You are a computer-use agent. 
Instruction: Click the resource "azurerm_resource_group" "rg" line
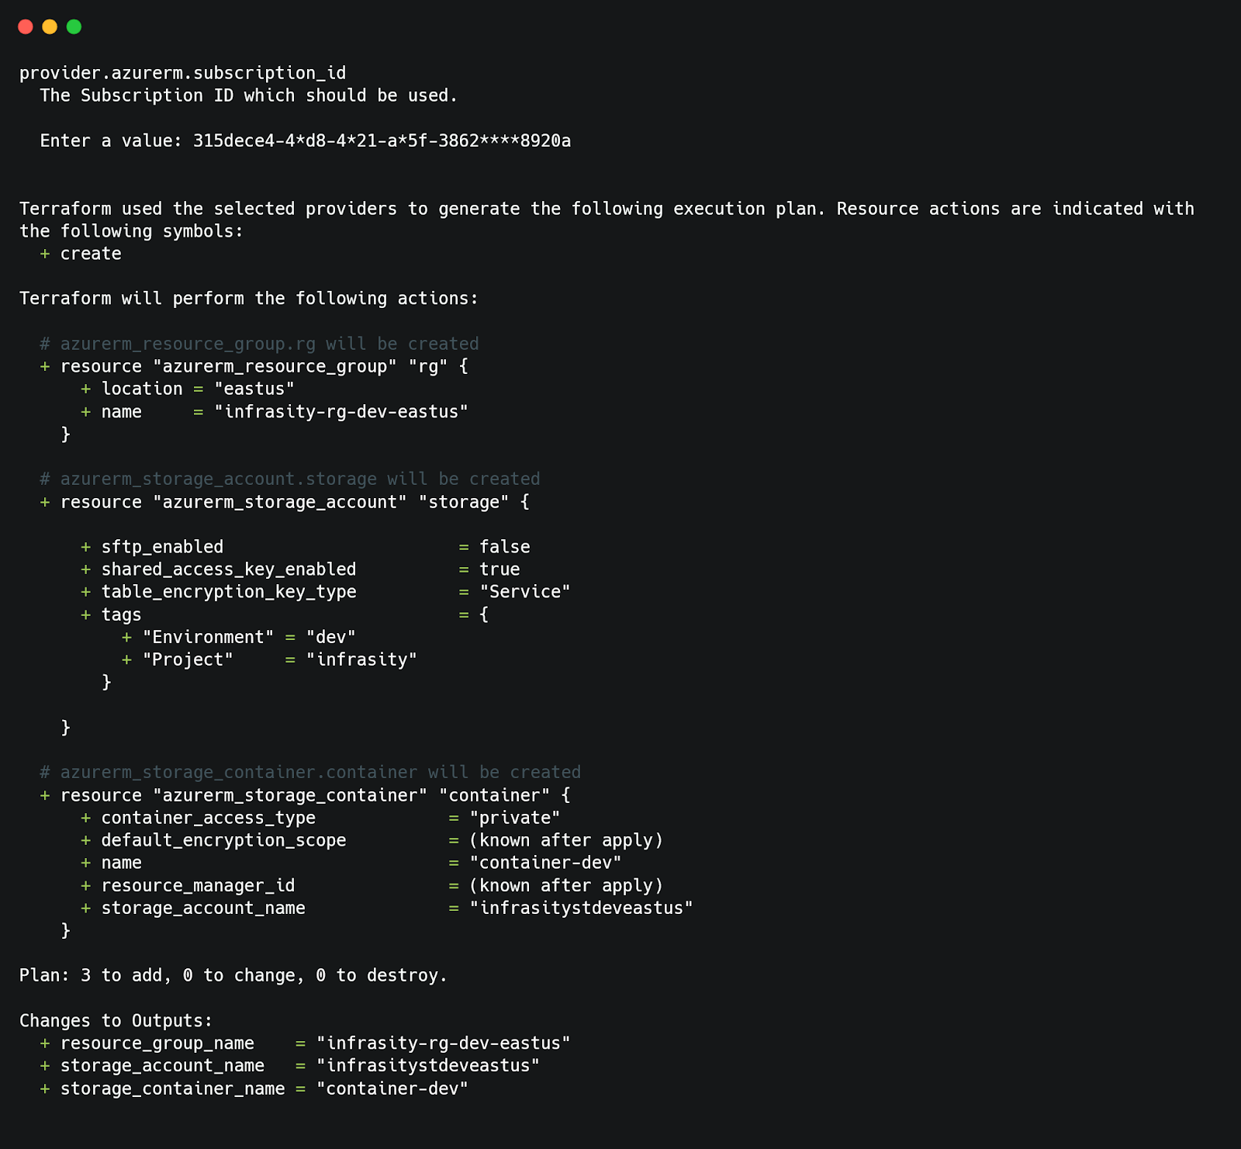(x=254, y=366)
